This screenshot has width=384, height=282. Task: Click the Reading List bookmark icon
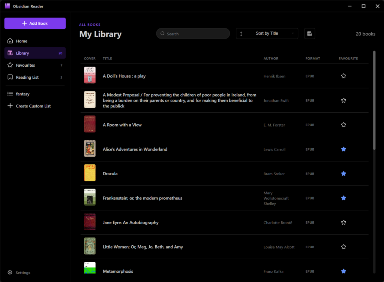10,77
